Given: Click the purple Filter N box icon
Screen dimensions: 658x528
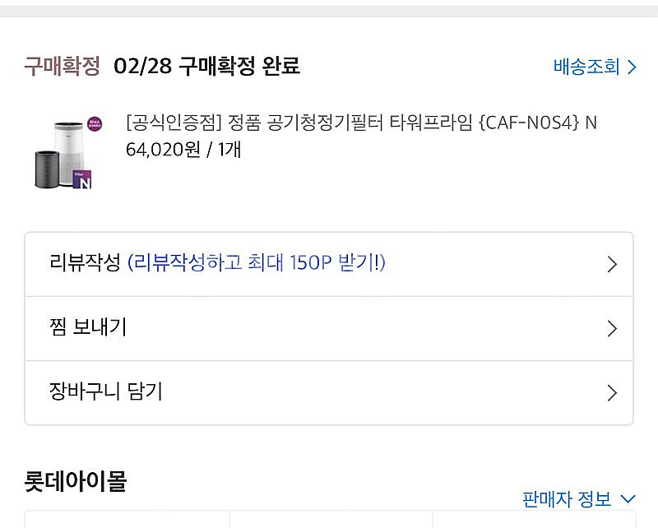Looking at the screenshot, I should [x=81, y=179].
